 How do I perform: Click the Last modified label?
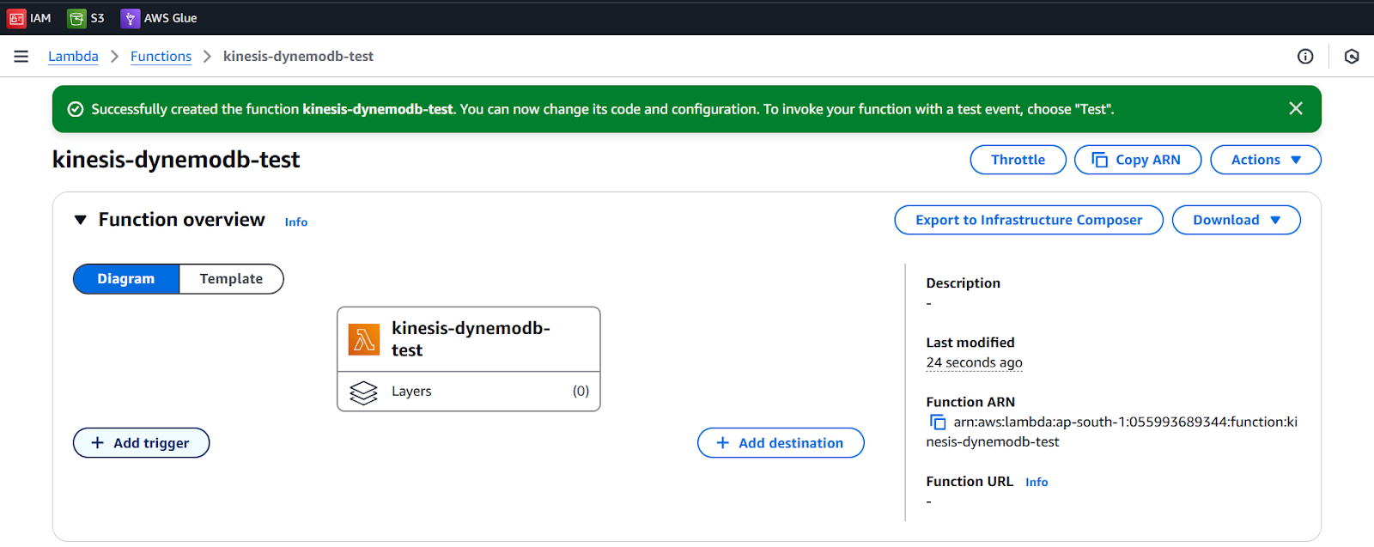(x=970, y=343)
